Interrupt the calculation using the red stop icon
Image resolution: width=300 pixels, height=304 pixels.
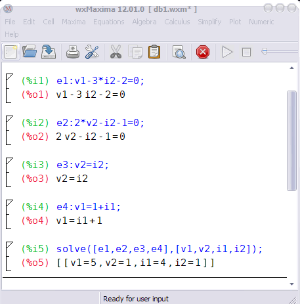(203, 52)
